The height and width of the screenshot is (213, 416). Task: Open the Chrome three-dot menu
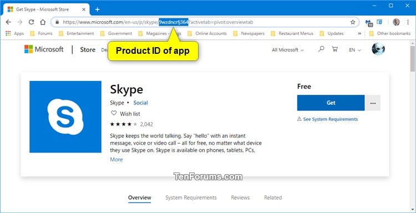(x=408, y=22)
